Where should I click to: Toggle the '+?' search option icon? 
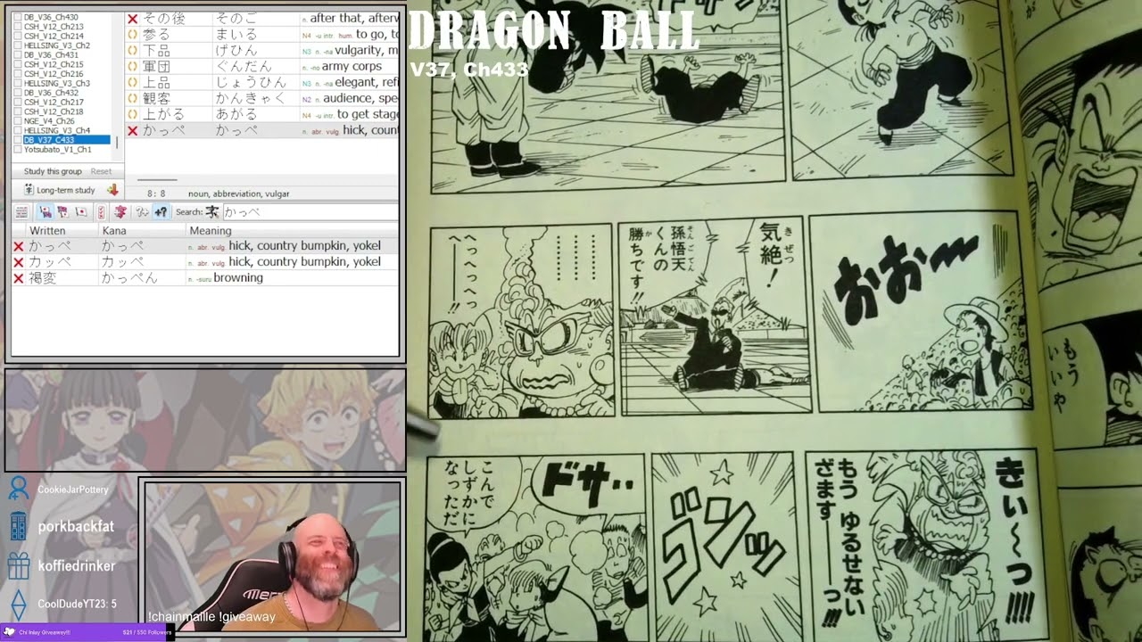[x=161, y=212]
